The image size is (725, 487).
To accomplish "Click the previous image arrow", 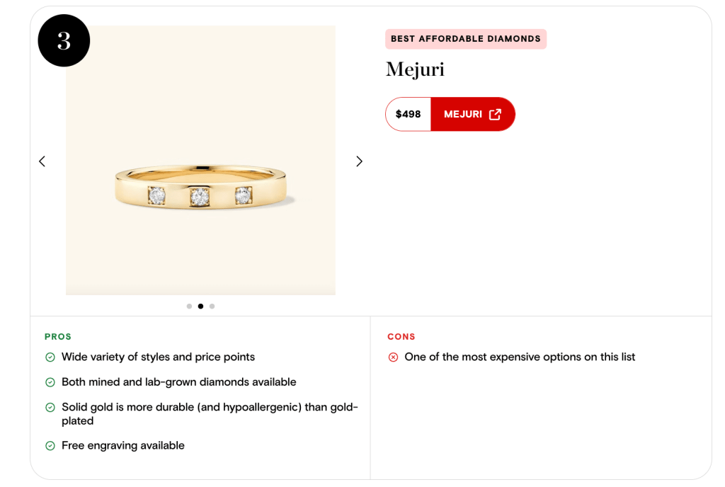I will click(x=42, y=161).
